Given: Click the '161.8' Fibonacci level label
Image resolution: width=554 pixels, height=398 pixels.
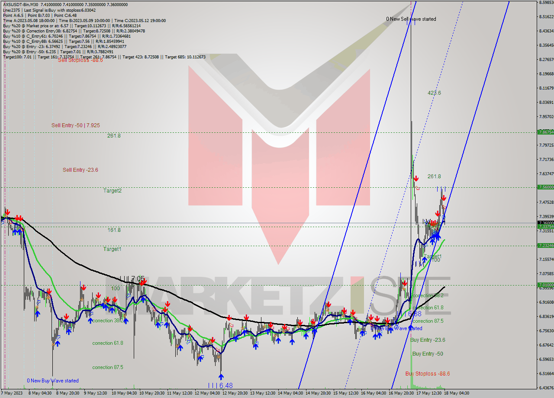Looking at the screenshot, I should 114,230.
